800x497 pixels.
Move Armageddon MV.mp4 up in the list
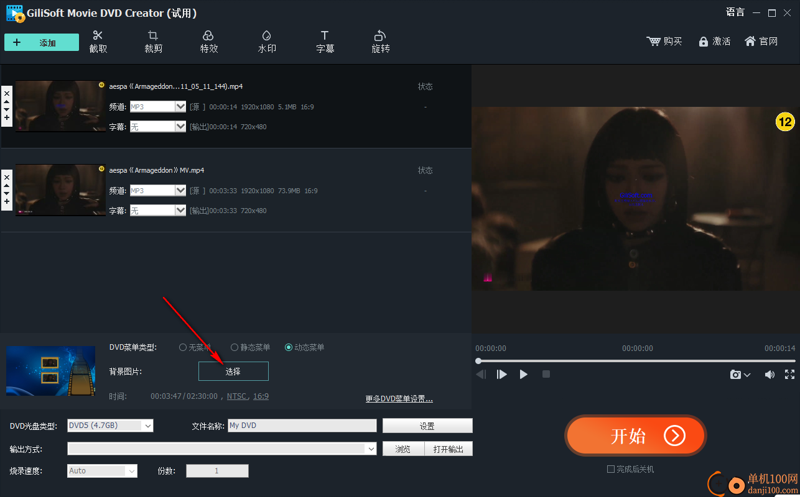(7, 185)
